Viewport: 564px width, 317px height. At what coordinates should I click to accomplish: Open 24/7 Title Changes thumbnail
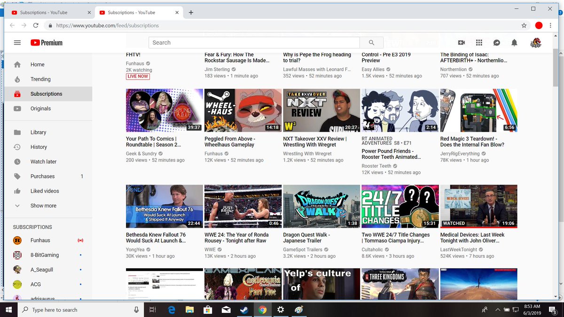point(400,206)
